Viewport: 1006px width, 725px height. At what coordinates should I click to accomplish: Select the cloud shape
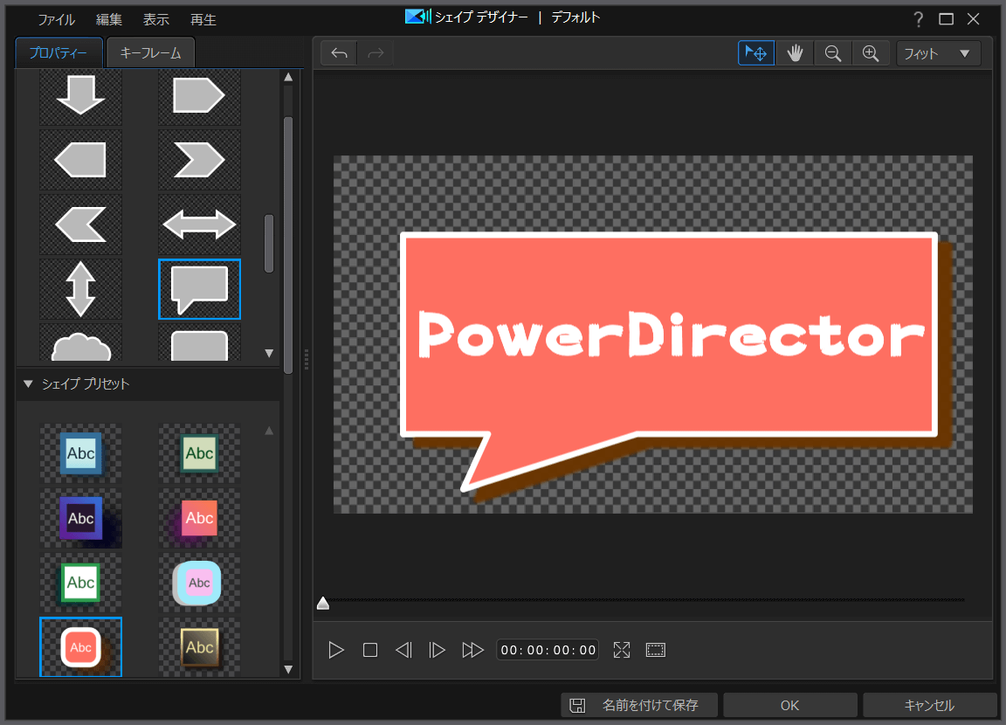(x=81, y=342)
